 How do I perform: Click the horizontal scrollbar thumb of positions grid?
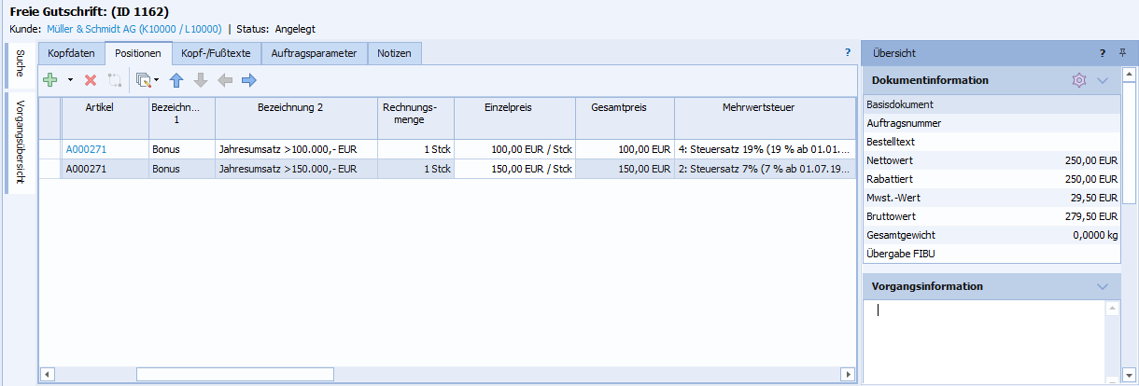[x=234, y=374]
